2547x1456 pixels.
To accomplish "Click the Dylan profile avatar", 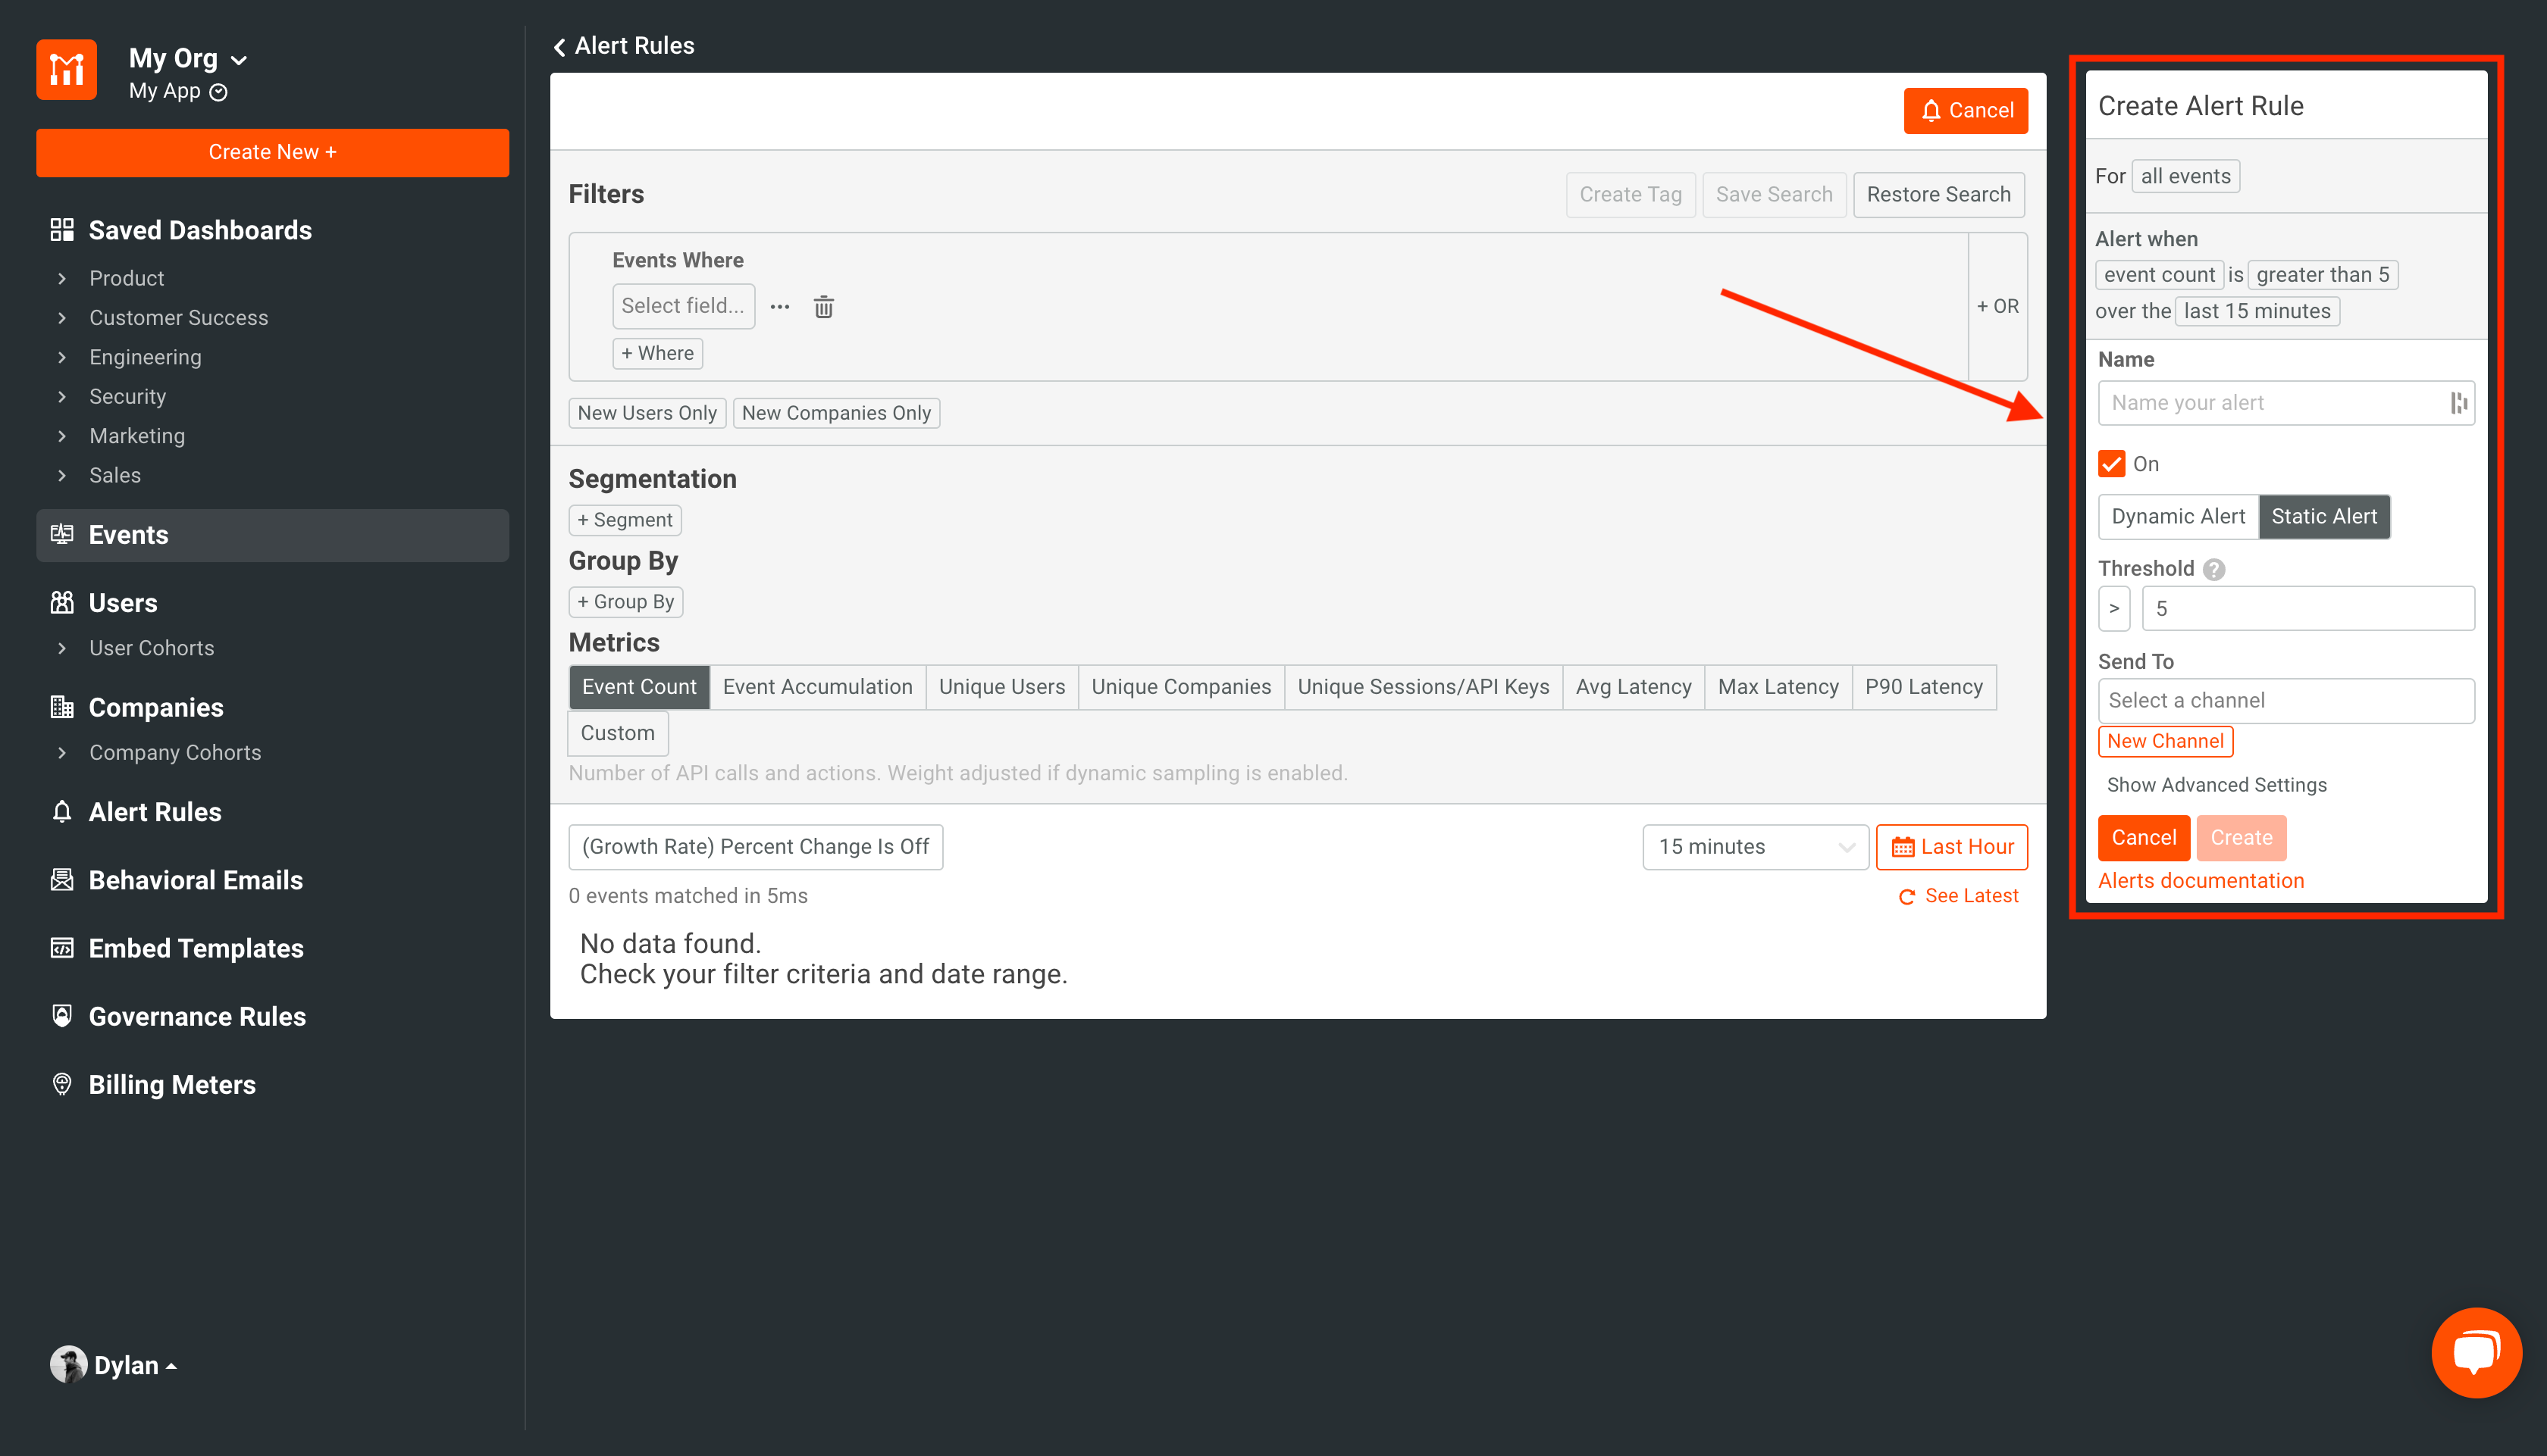I will (x=68, y=1364).
